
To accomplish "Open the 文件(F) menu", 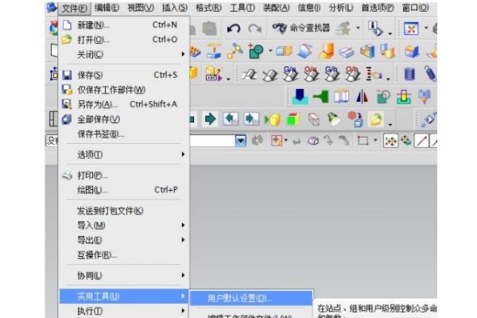I will [74, 8].
